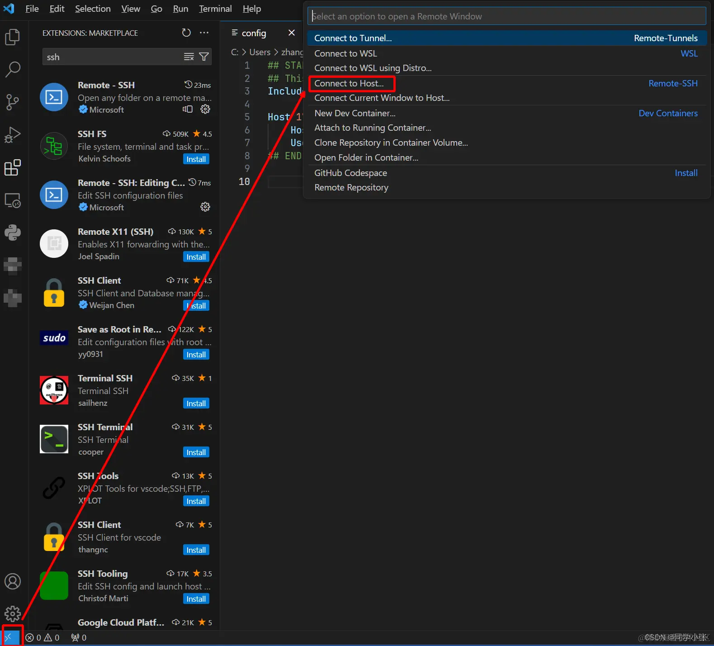Open manage gear for Remote - SSH extension
This screenshot has width=714, height=646.
205,109
